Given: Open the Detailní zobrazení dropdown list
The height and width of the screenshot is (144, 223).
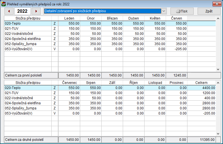Looking at the screenshot, I should 163,11.
